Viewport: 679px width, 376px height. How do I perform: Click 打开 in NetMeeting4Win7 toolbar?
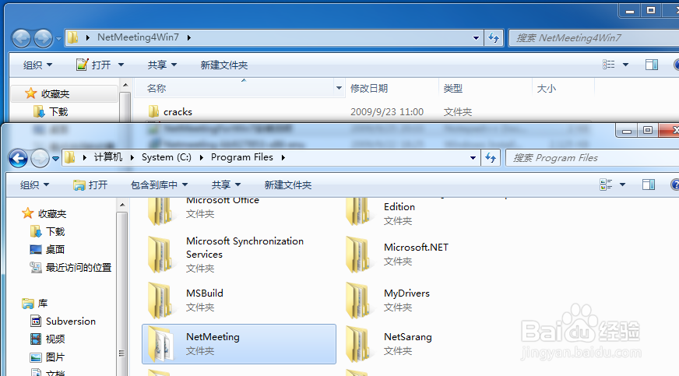(94, 65)
